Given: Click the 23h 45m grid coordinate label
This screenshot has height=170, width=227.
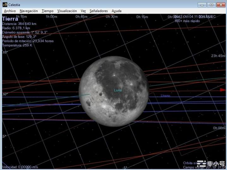Looking at the screenshot, I should 218,56.
